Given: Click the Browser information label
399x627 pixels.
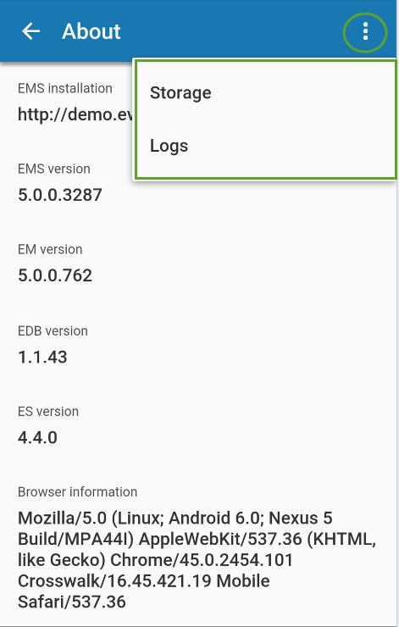Looking at the screenshot, I should click(x=78, y=491).
